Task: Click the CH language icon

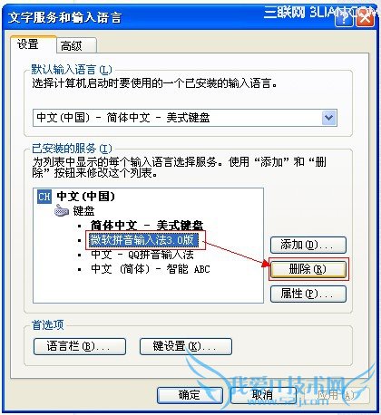Action: pyautogui.click(x=44, y=197)
